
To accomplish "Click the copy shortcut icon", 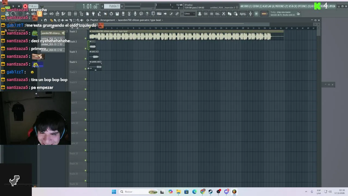I will click(229, 14).
